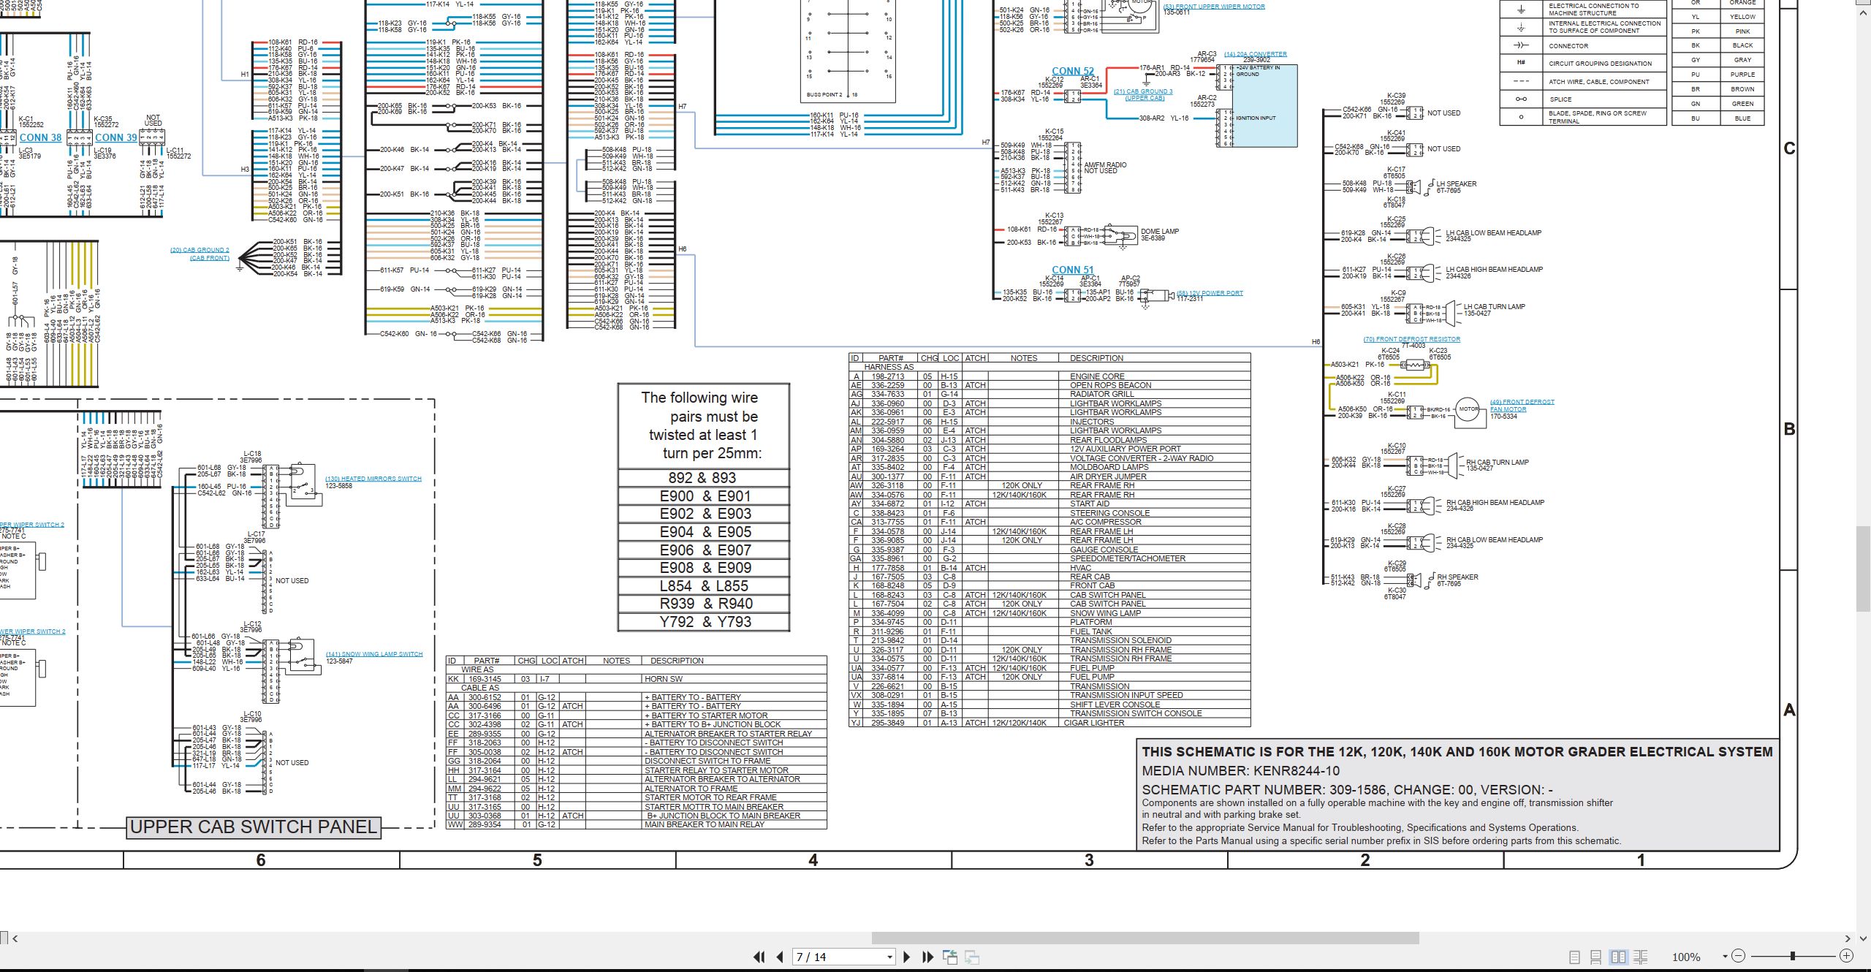
Task: Click the AM/FM RADIO NOT USED label
Action: pyautogui.click(x=1105, y=168)
